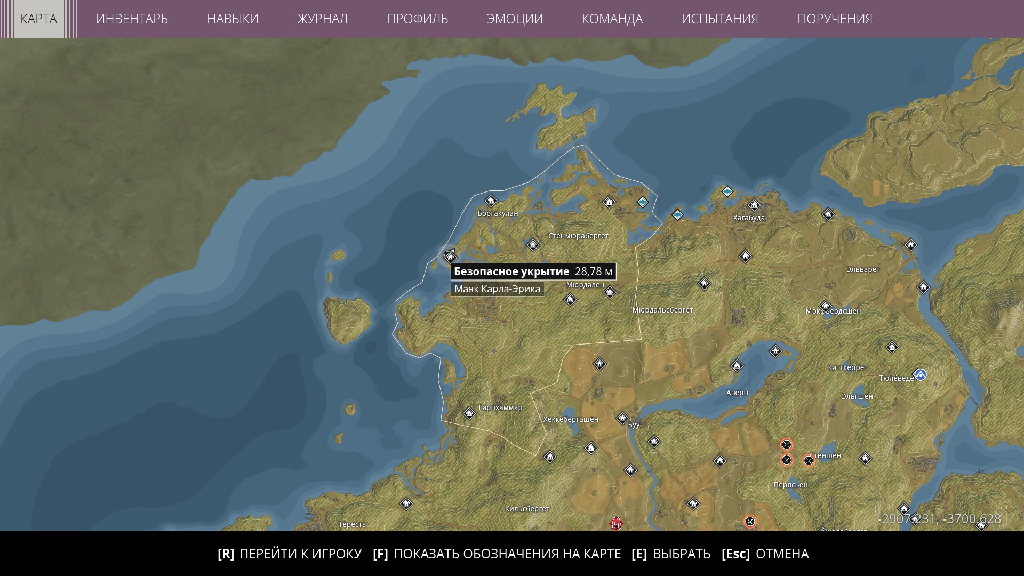Click the Перлсьён label
The height and width of the screenshot is (576, 1024).
tap(790, 485)
